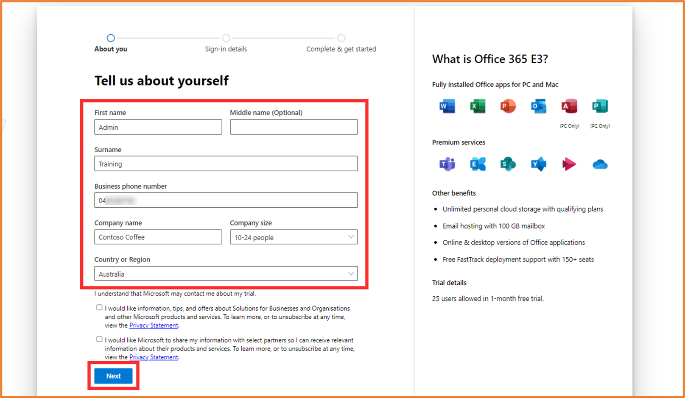Click the Microsoft Teams icon
This screenshot has width=685, height=398.
point(447,164)
